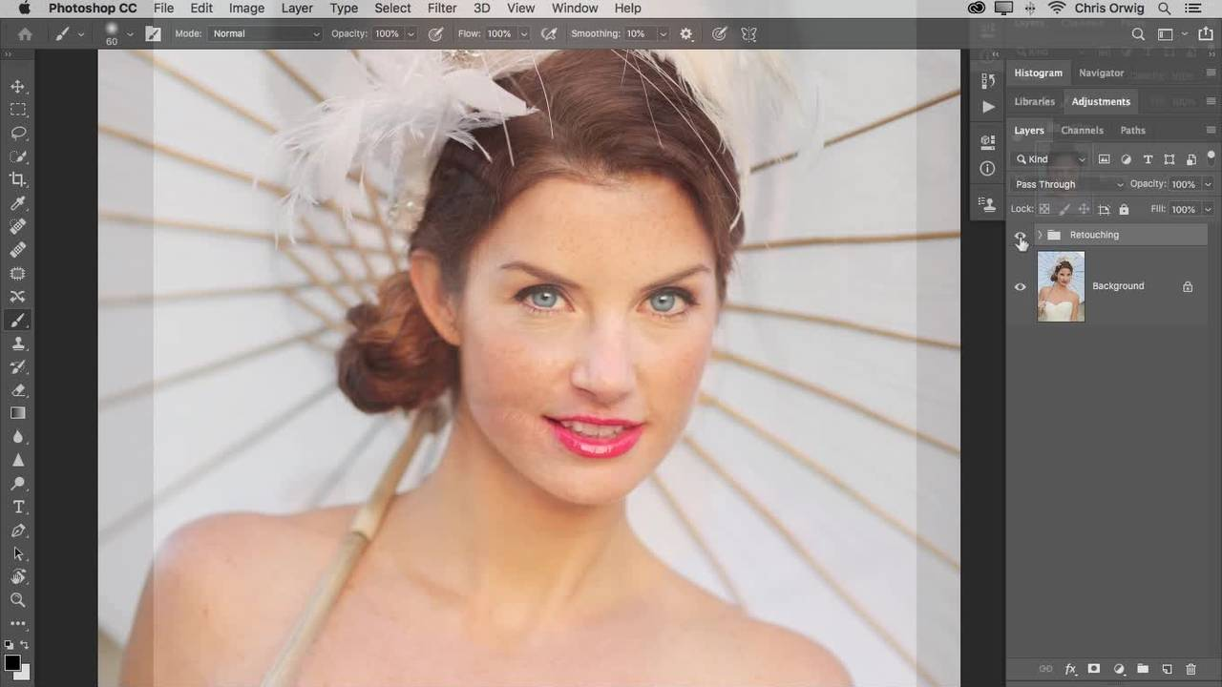Create a new layer from Layers panel
The image size is (1222, 687).
pyautogui.click(x=1167, y=670)
